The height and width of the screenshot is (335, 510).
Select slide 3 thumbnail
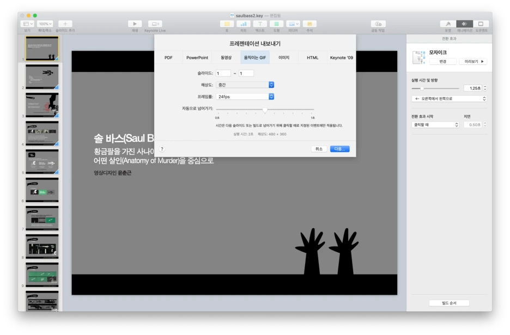tap(42, 105)
